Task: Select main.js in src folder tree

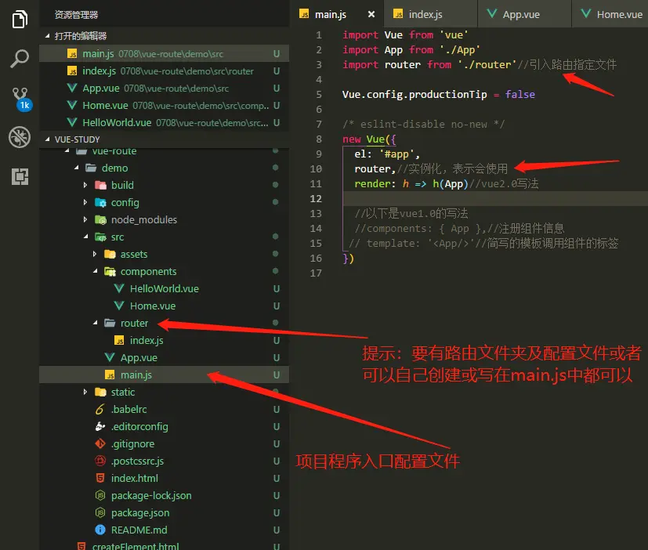Action: pos(164,375)
